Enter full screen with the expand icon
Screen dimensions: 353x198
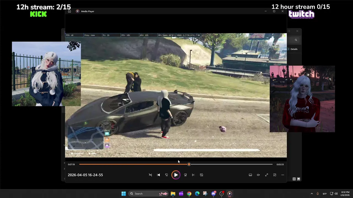(266, 175)
